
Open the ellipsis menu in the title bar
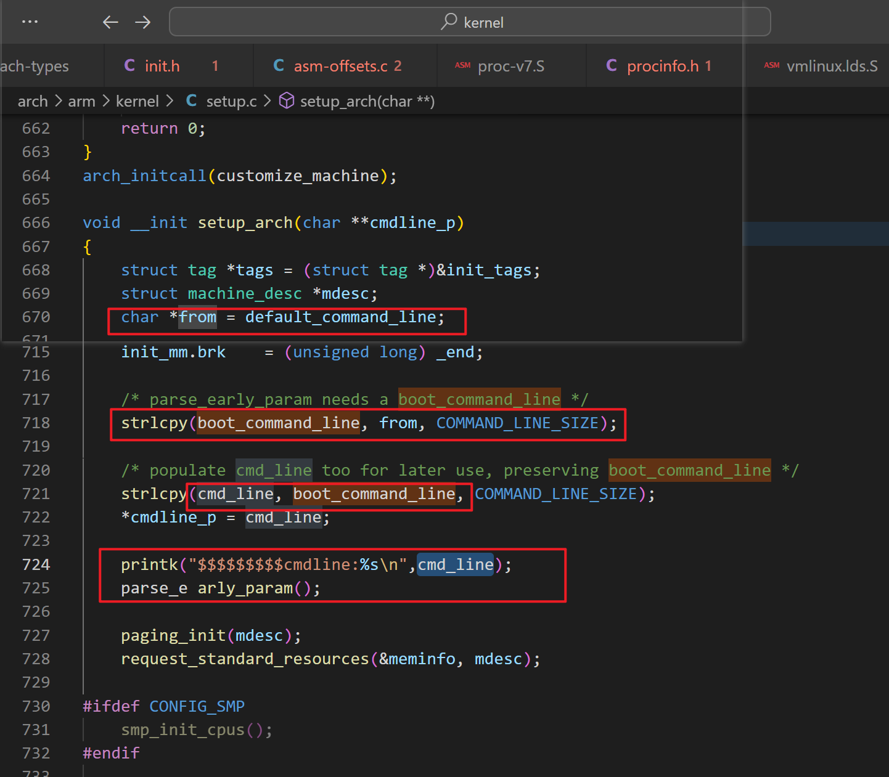tap(30, 22)
